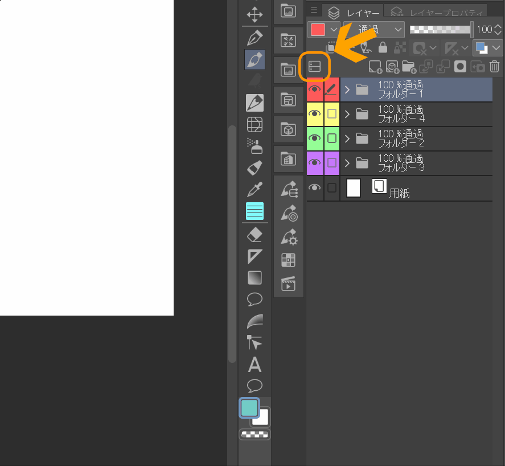This screenshot has height=466, width=505.
Task: Select the triangle Ruler tool
Action: click(x=254, y=256)
